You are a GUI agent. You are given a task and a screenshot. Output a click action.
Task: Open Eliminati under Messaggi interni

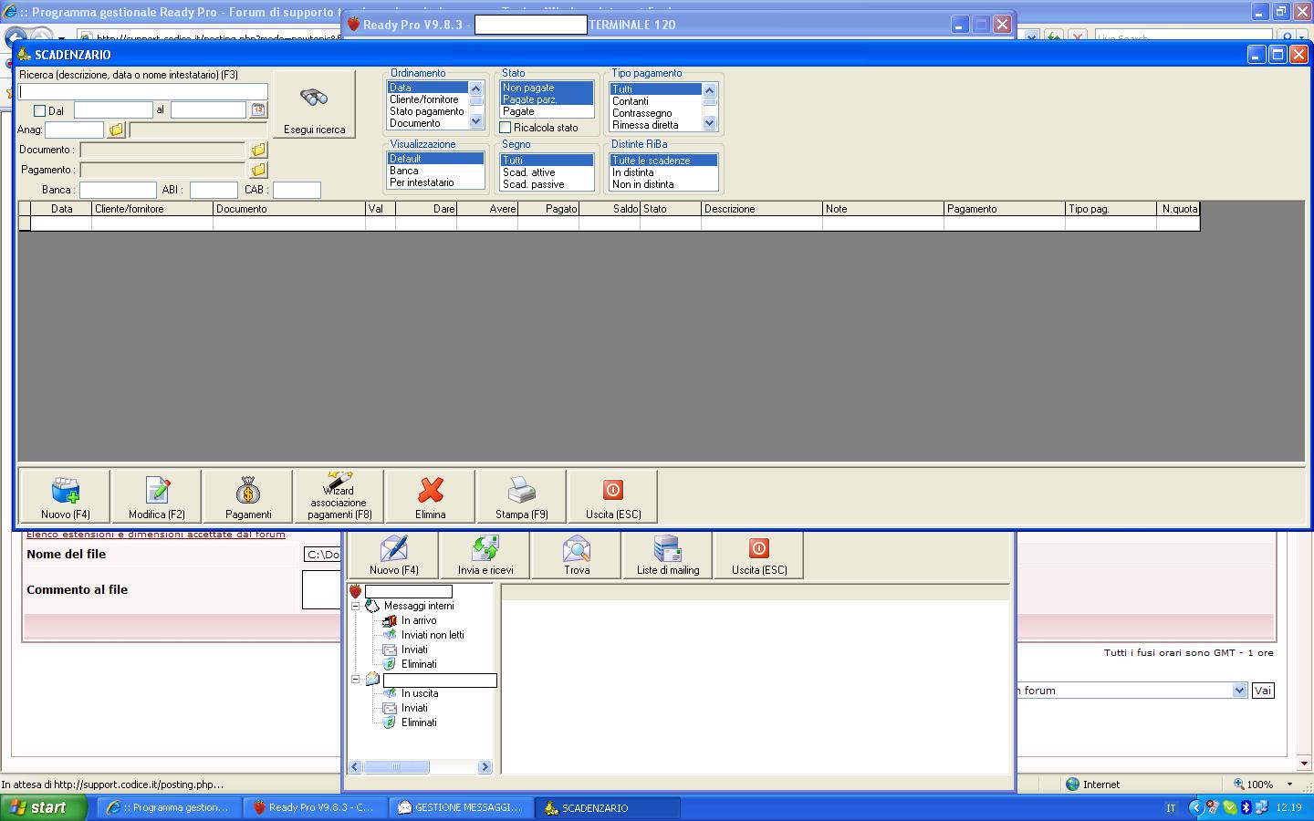point(419,664)
